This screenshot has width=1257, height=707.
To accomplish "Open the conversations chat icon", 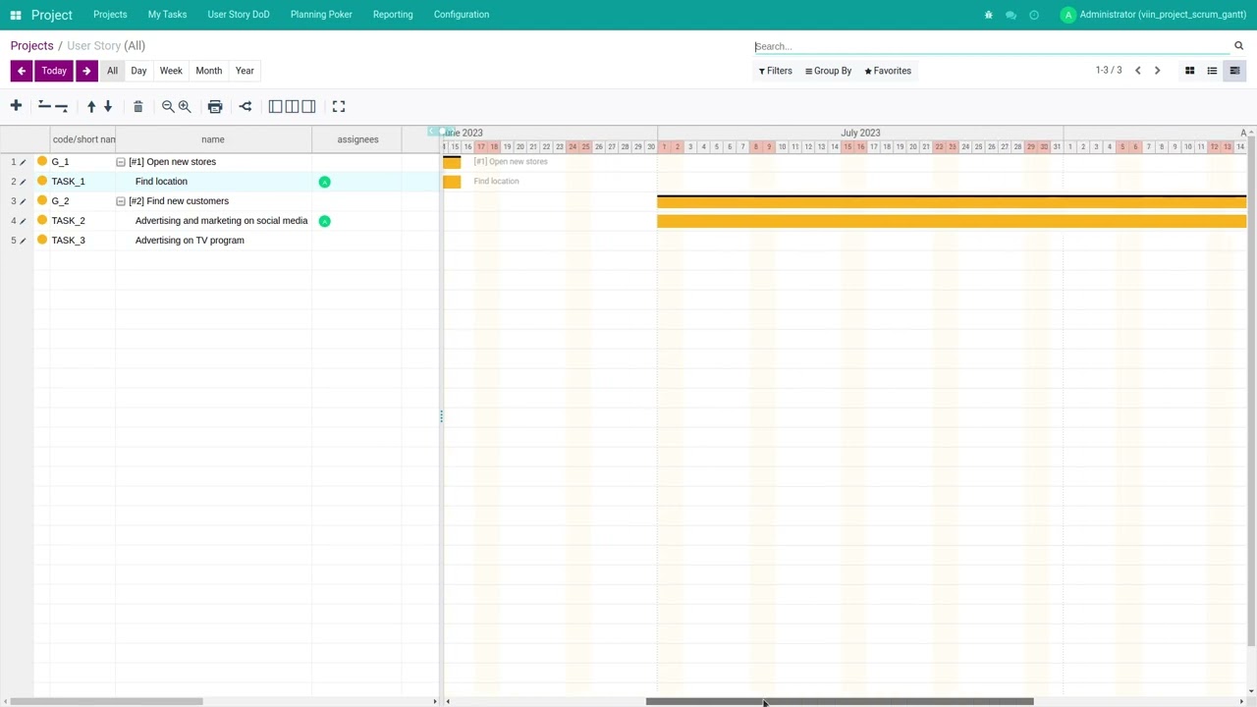I will [1011, 15].
